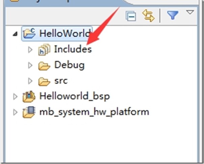This screenshot has height=164, width=204.
Task: Expand the Debug folder arrow
Action: coord(30,65)
